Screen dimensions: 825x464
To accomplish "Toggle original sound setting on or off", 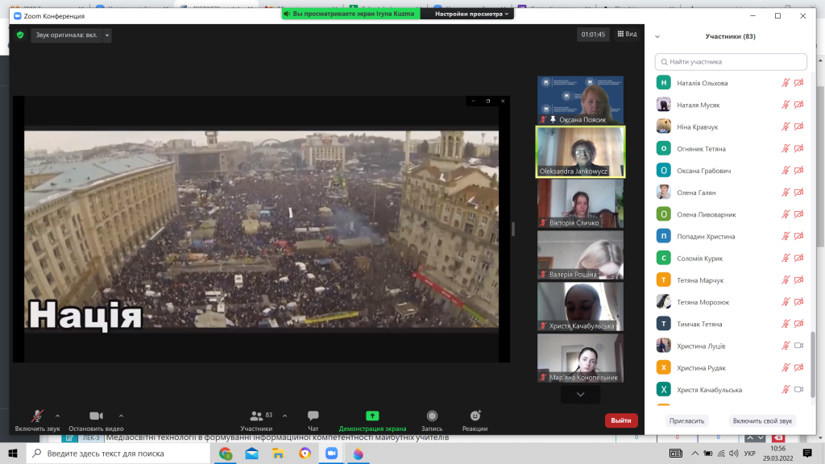I will 66,35.
